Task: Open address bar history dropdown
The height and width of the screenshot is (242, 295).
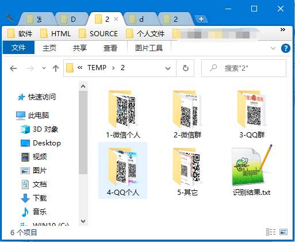Action: pyautogui.click(x=168, y=68)
